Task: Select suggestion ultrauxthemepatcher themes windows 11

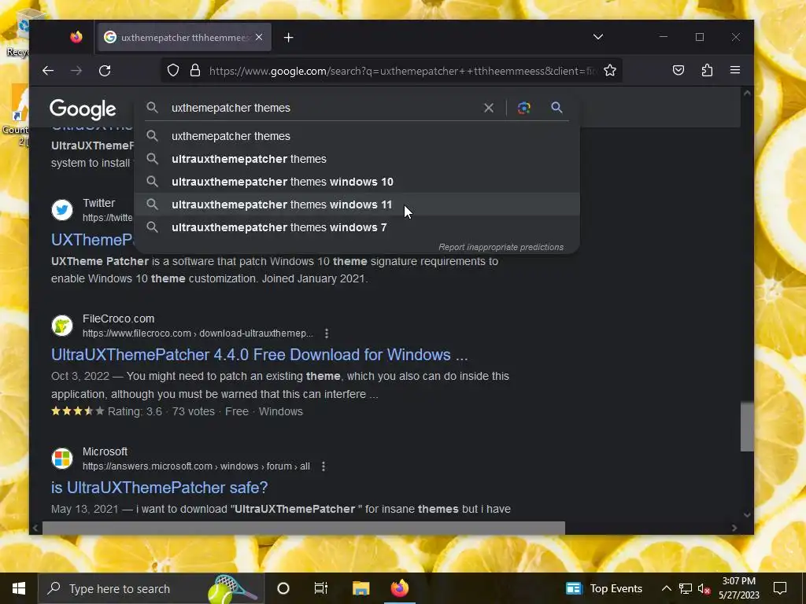Action: pyautogui.click(x=357, y=204)
